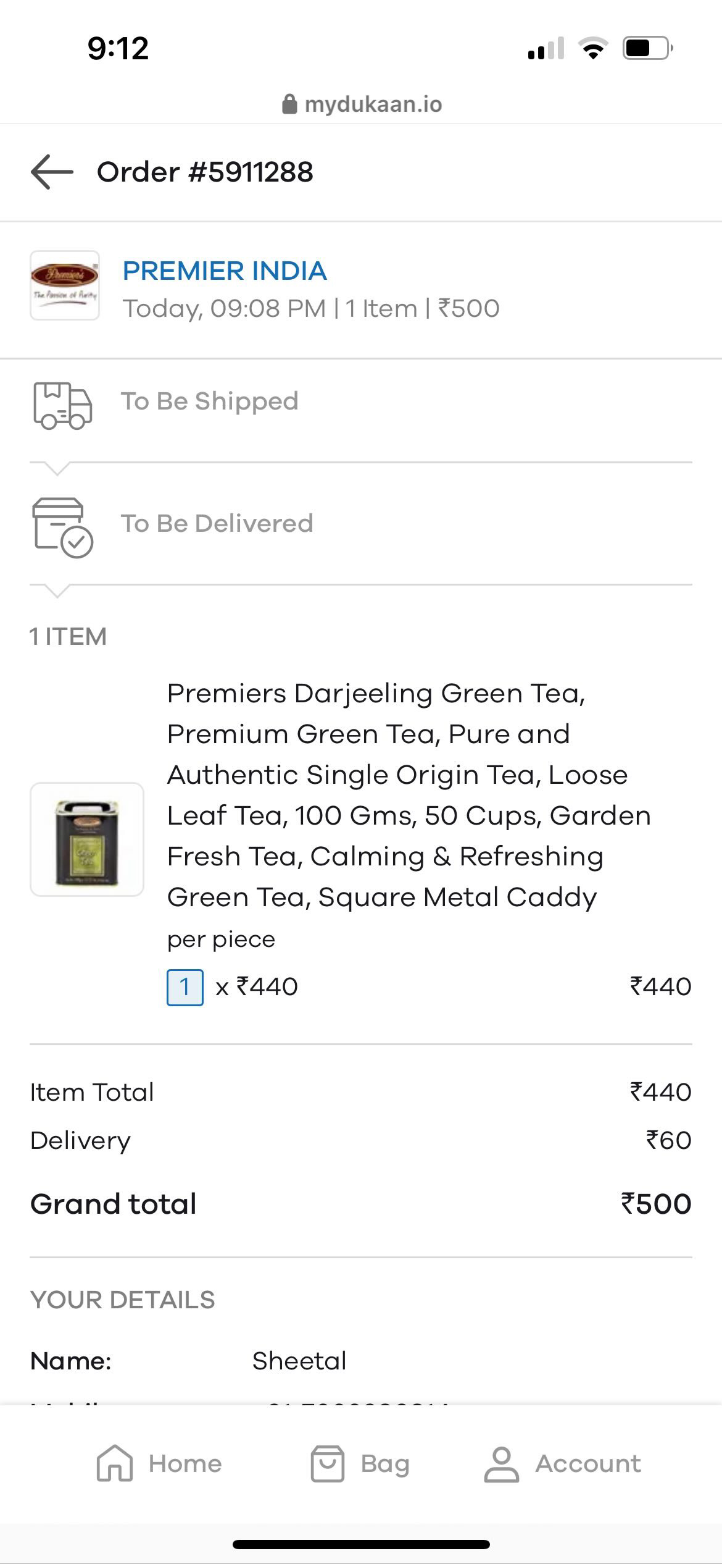Tap the back arrow icon
Image resolution: width=722 pixels, height=1564 pixels.
[x=52, y=172]
